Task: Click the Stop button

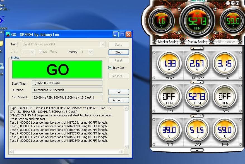Action: point(119,52)
